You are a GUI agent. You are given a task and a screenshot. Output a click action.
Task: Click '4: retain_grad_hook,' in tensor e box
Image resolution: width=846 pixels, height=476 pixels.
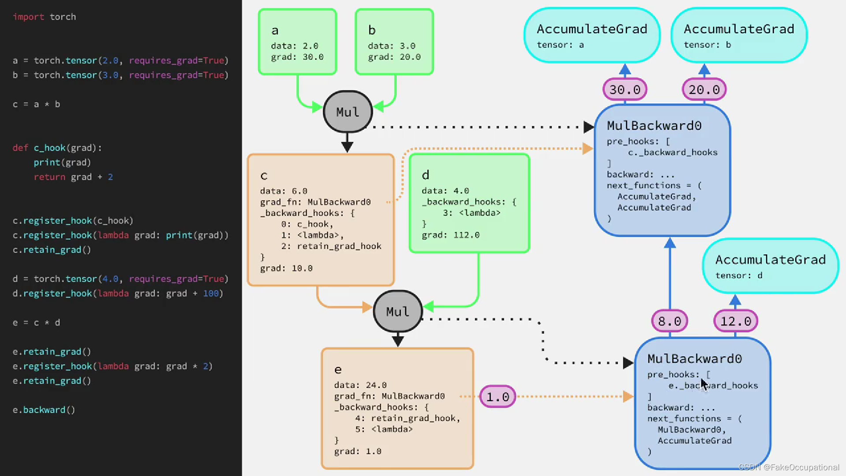(x=408, y=418)
